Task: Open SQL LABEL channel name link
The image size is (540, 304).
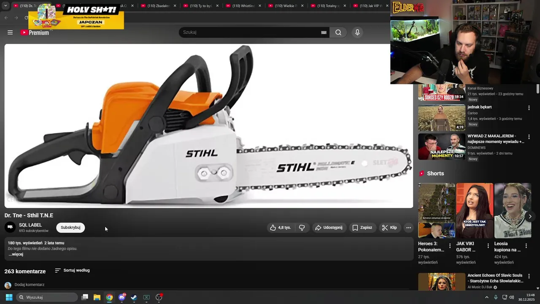Action: point(30,225)
